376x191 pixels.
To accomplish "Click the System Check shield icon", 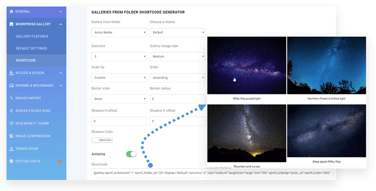I will point(11,161).
